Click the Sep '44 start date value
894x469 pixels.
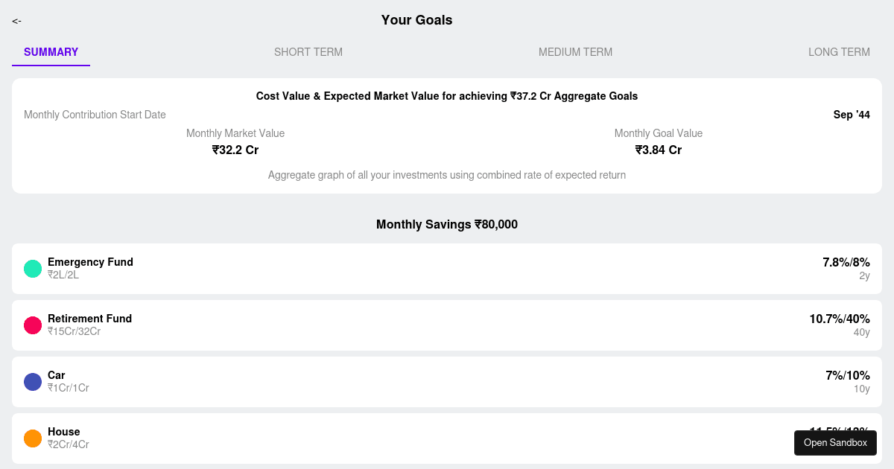pos(852,115)
